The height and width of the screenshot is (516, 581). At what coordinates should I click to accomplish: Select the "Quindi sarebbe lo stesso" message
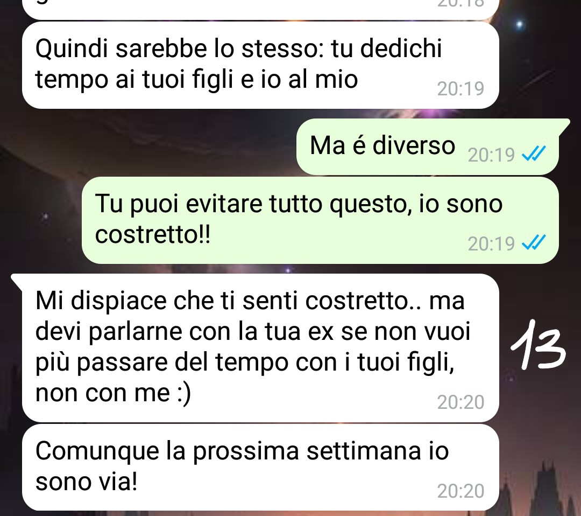point(260,65)
